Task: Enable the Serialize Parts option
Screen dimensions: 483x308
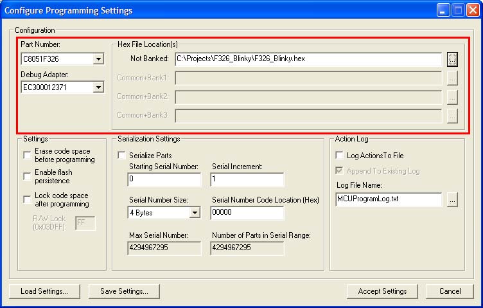Action: 121,156
